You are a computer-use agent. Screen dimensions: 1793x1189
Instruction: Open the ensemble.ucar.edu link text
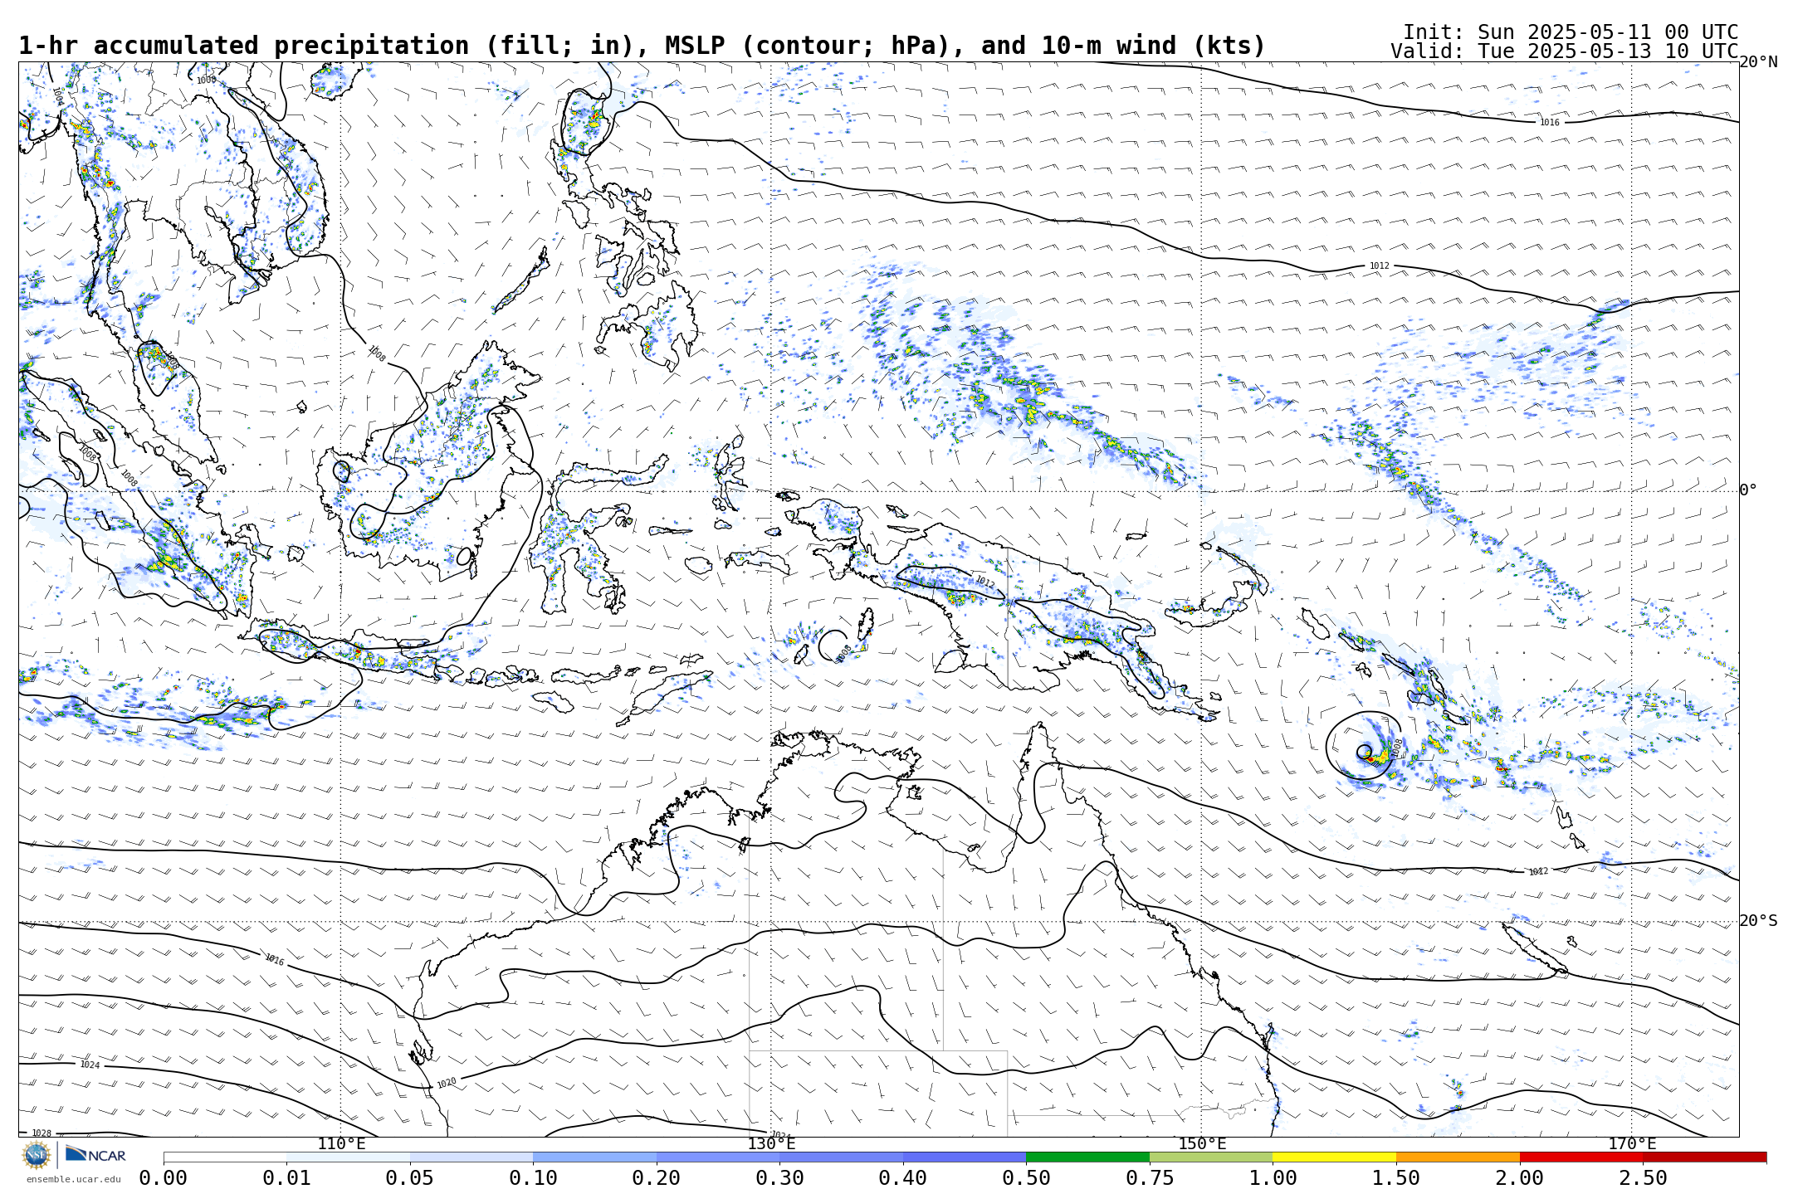pos(73,1179)
